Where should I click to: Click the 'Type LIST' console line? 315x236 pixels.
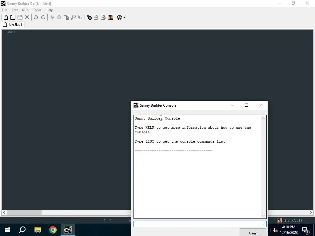tap(180, 141)
